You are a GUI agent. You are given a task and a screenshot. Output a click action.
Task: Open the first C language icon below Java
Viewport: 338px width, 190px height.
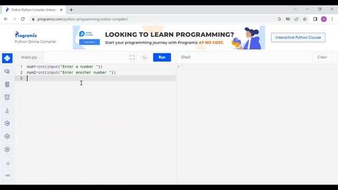click(7, 123)
